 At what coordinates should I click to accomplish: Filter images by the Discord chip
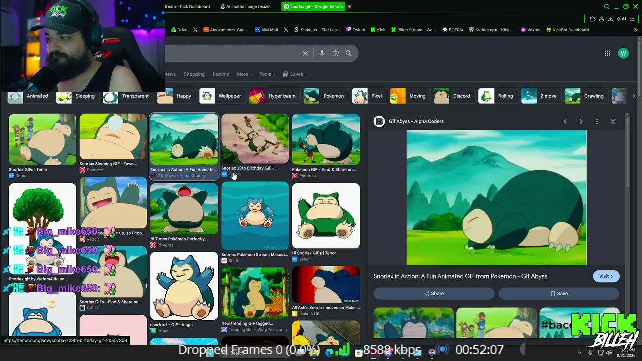tap(453, 96)
